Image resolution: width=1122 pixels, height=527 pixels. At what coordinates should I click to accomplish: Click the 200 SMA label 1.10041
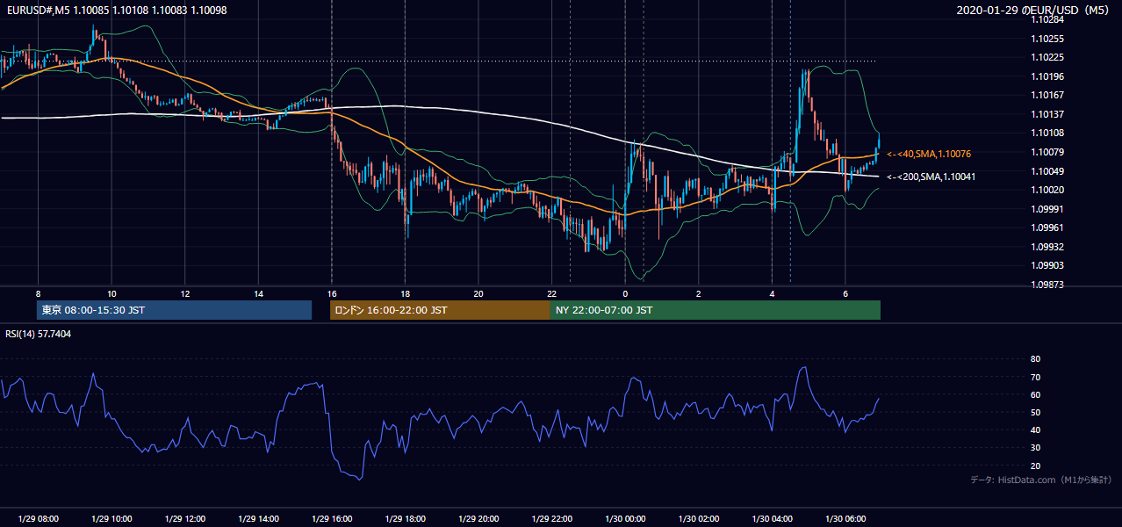pos(931,177)
